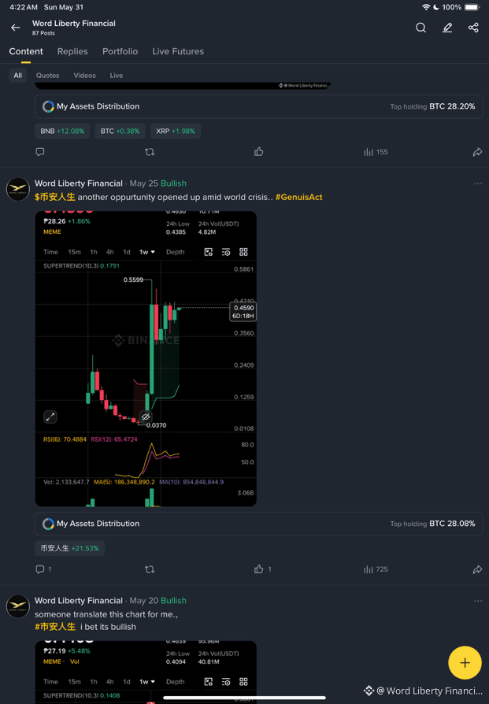Open Depth view in May 25 chart
This screenshot has height=704, width=489.
pyautogui.click(x=175, y=252)
